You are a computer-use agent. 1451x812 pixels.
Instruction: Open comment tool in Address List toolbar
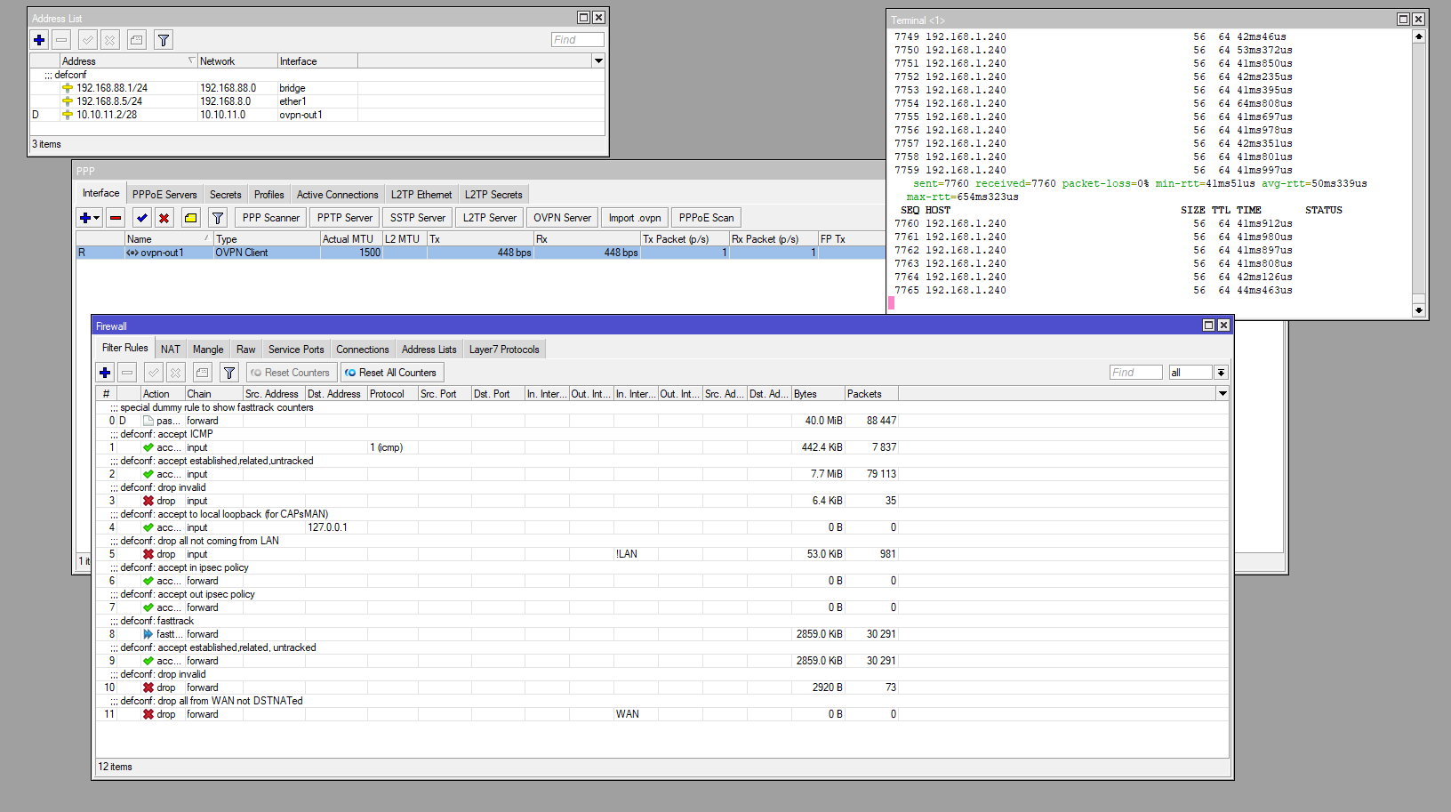[137, 40]
